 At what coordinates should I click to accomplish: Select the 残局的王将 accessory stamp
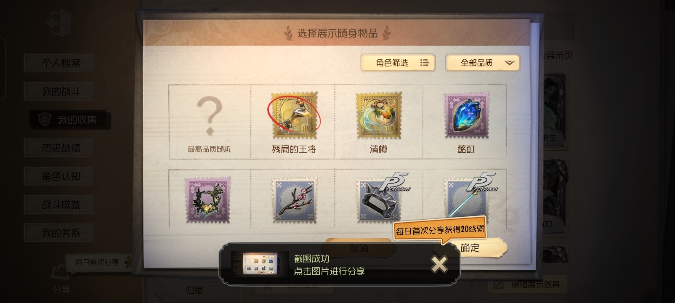pos(294,116)
